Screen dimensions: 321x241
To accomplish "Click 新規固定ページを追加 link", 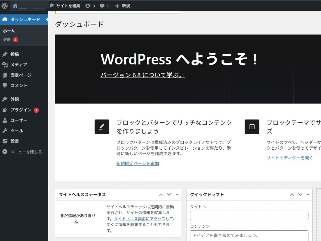I will coord(138,163).
